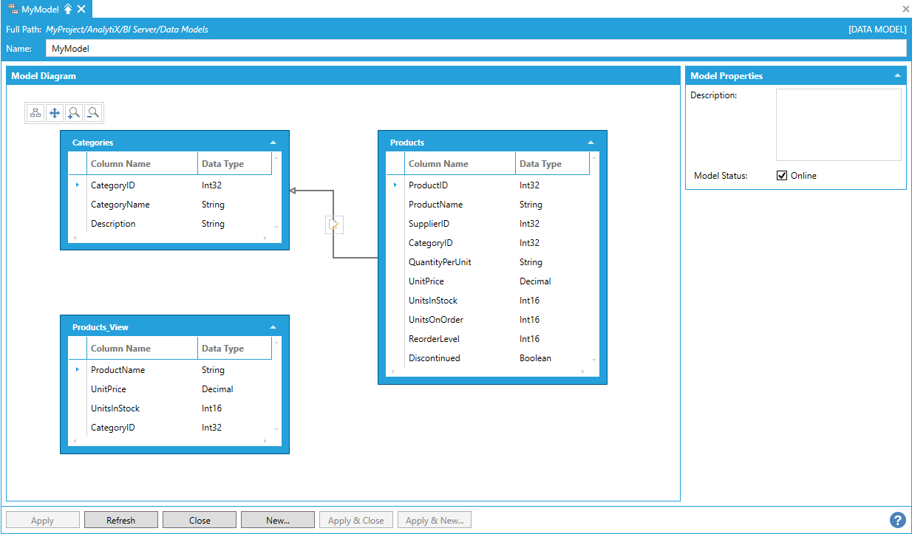Click the pin arrow on MyModel tab
The width and height of the screenshot is (912, 534).
click(x=68, y=9)
